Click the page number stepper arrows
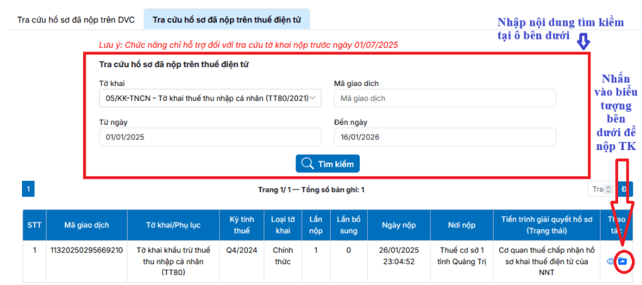 (607, 189)
